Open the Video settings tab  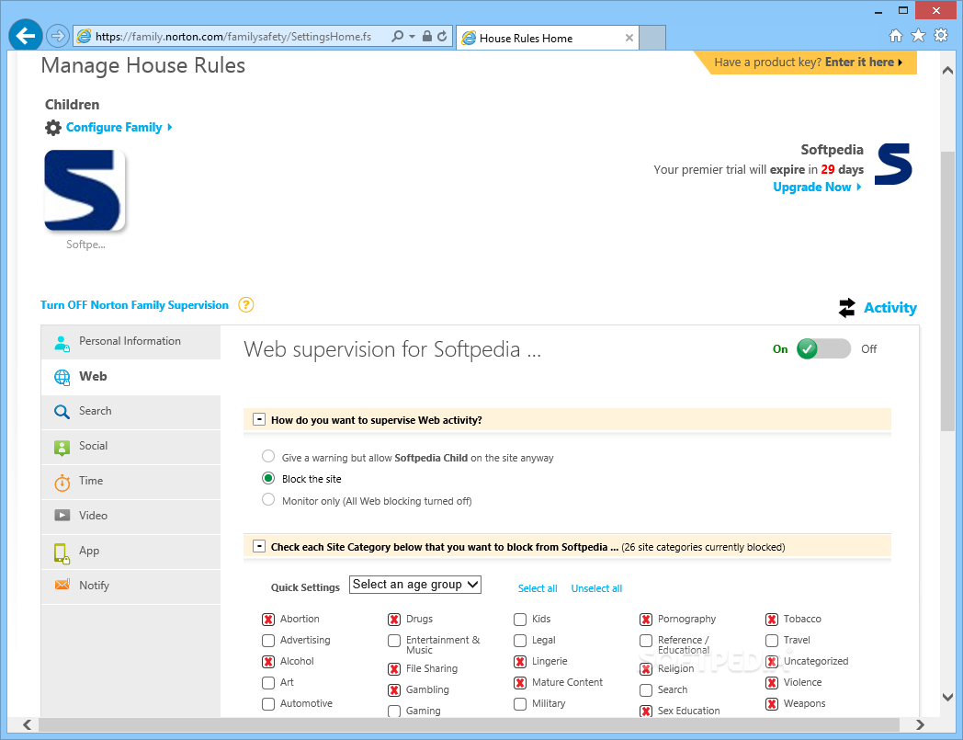click(x=130, y=517)
